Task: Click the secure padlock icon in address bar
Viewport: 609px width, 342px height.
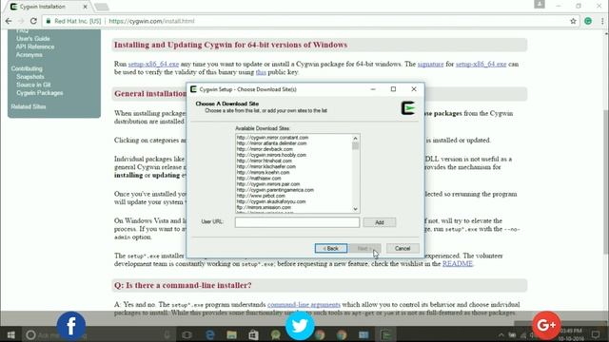Action: 49,21
